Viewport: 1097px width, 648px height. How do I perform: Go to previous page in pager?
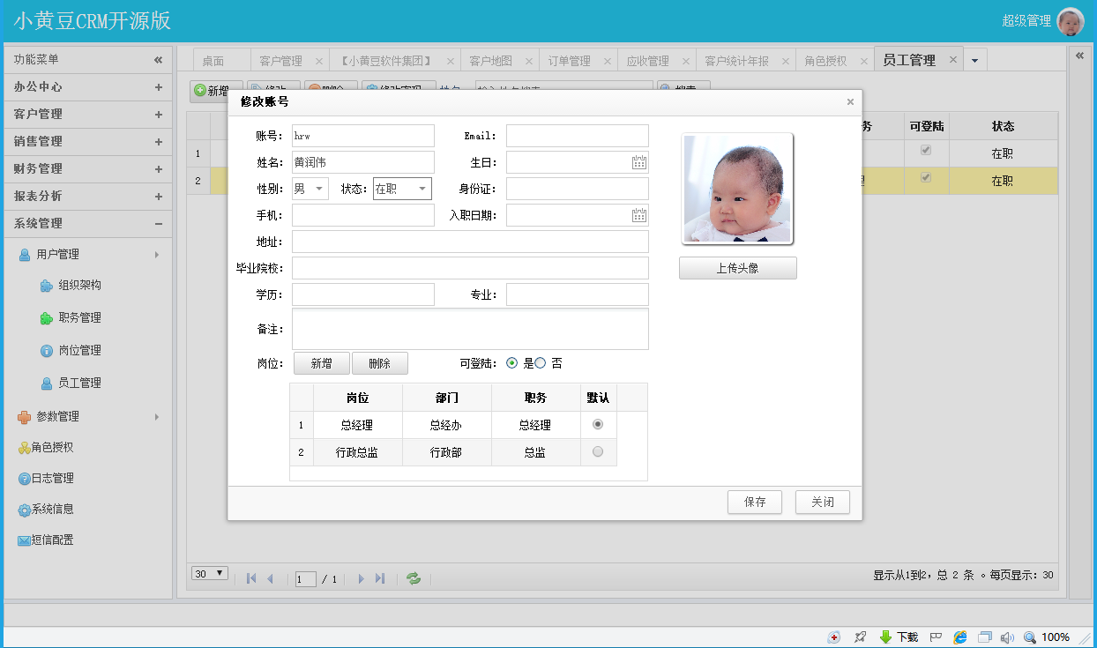[271, 578]
